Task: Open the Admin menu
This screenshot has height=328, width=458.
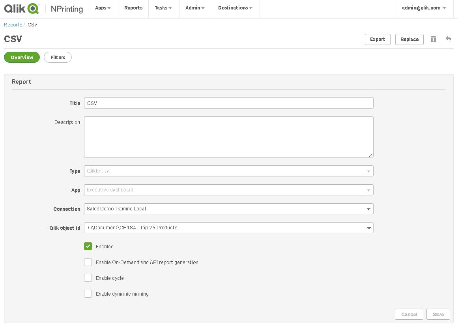Action: coord(195,8)
